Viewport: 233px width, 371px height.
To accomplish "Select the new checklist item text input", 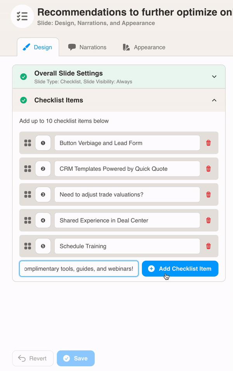I will point(78,269).
